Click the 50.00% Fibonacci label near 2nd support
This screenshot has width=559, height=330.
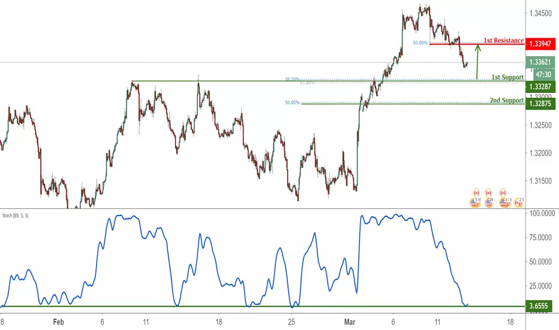pos(292,103)
